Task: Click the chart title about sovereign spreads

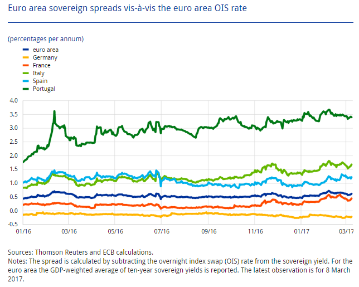Action: click(127, 8)
